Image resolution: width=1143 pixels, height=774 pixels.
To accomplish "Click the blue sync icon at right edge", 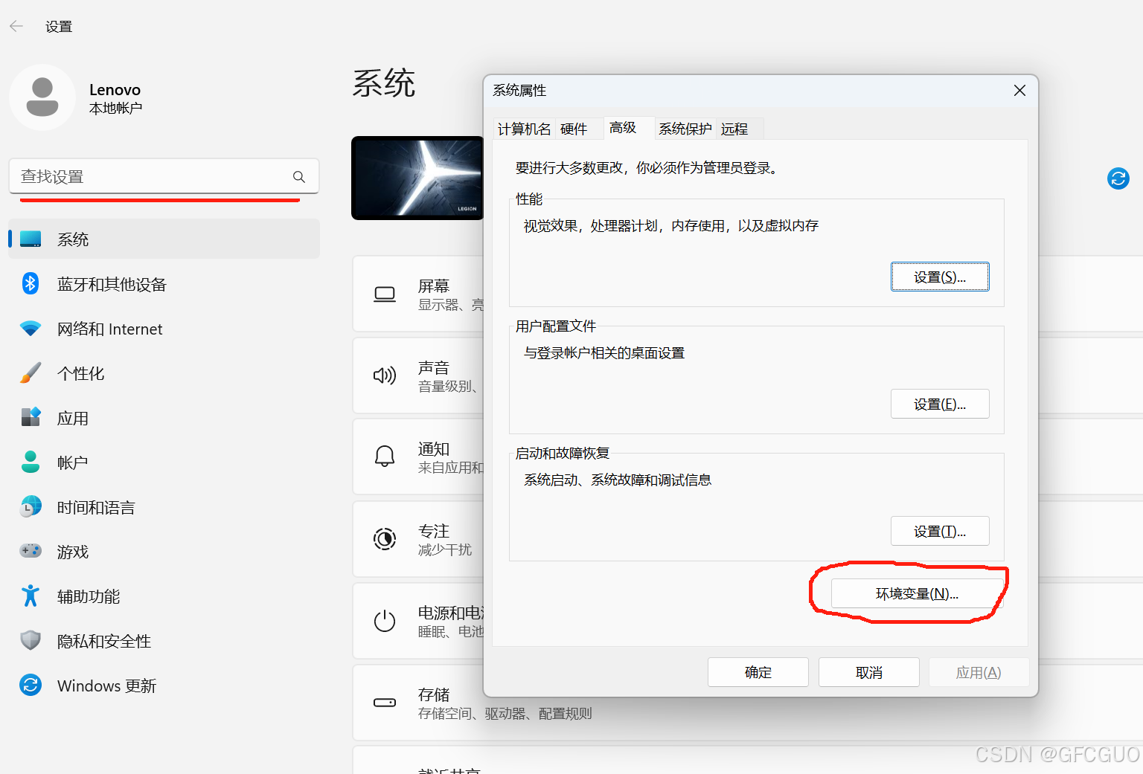I will pyautogui.click(x=1118, y=178).
